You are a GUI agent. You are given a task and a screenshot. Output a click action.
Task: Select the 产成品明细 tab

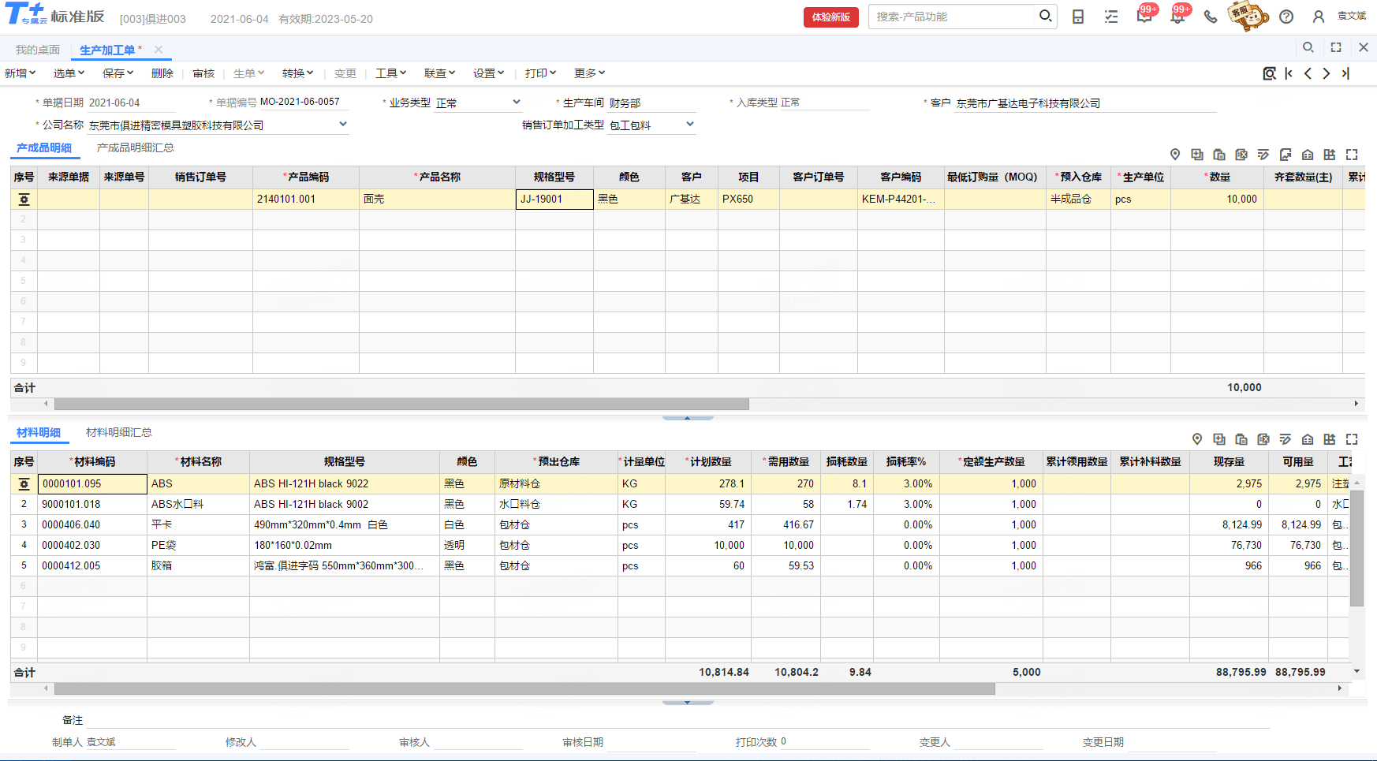44,147
